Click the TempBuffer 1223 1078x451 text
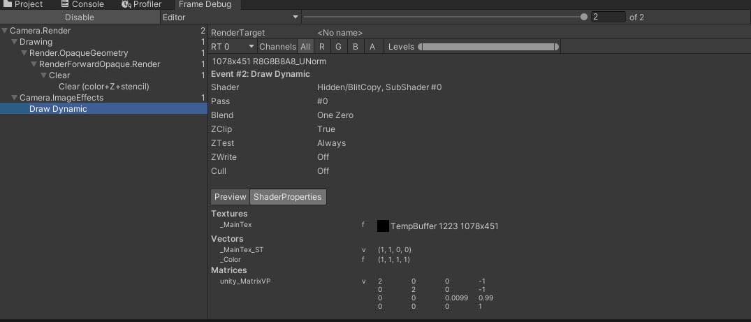 point(444,226)
